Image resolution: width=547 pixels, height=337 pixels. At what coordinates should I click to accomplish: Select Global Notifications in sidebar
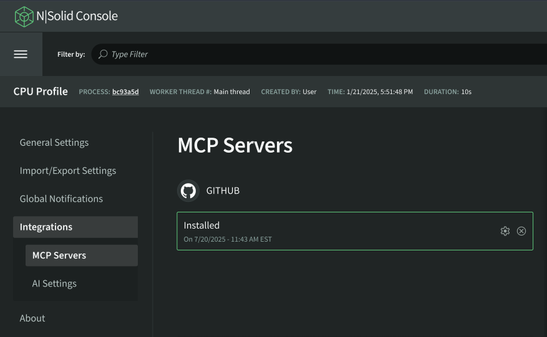tap(61, 199)
